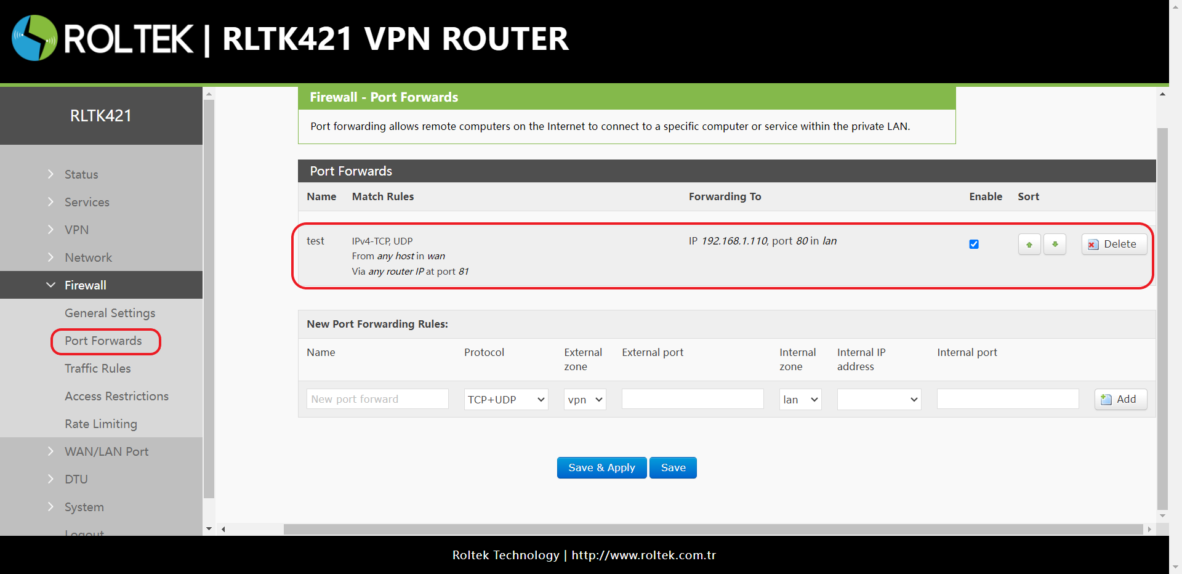Click the New port forward name field
Screen dimensions: 1182x574
(x=377, y=399)
